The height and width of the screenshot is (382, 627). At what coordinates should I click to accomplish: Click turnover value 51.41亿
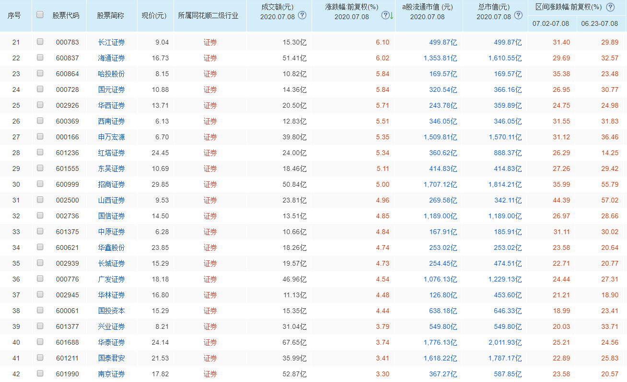pos(294,58)
